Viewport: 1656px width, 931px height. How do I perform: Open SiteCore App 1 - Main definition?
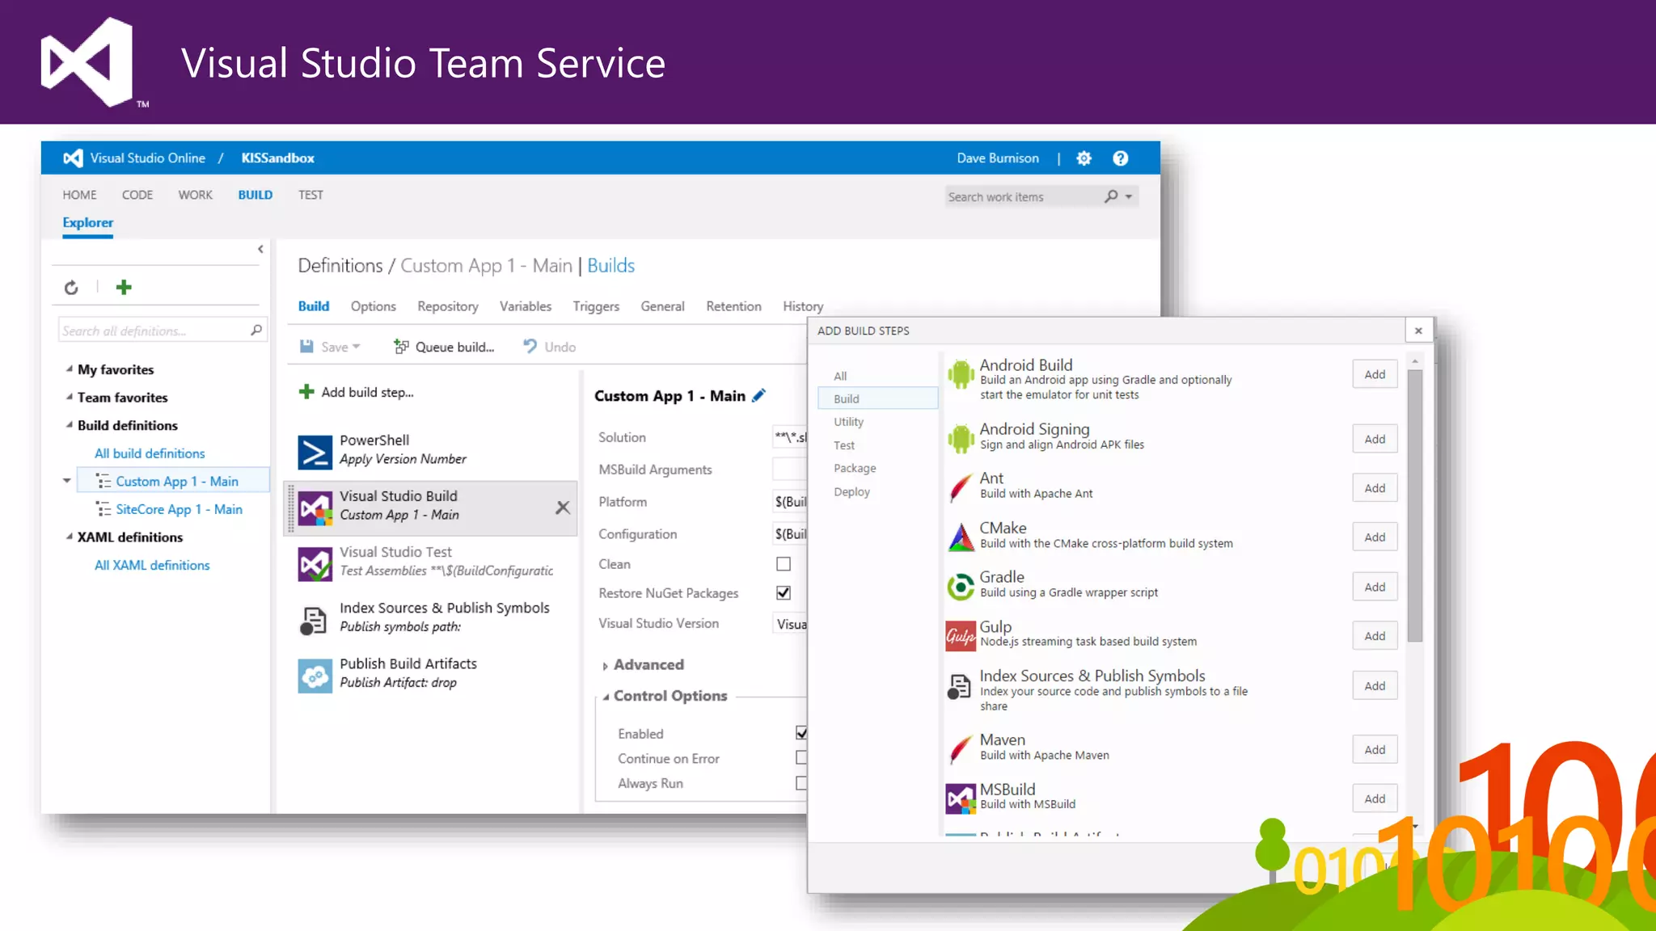coord(178,509)
